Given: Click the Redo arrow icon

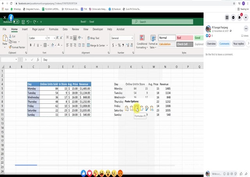Looking at the screenshot, I should point(35,22).
